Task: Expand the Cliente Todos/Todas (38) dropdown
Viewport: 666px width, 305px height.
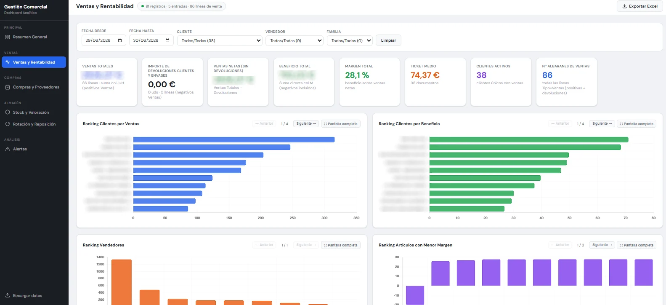Action: pyautogui.click(x=220, y=41)
